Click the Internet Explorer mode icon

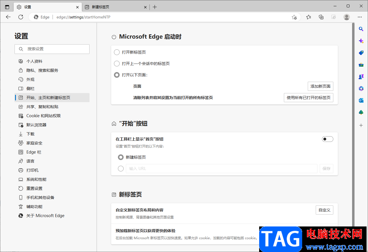[334, 17]
